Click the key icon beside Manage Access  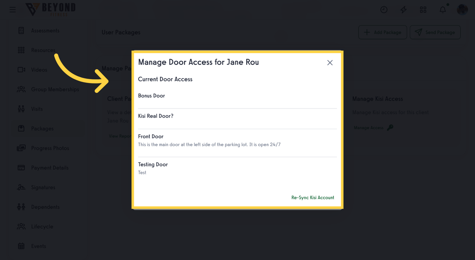(390, 128)
